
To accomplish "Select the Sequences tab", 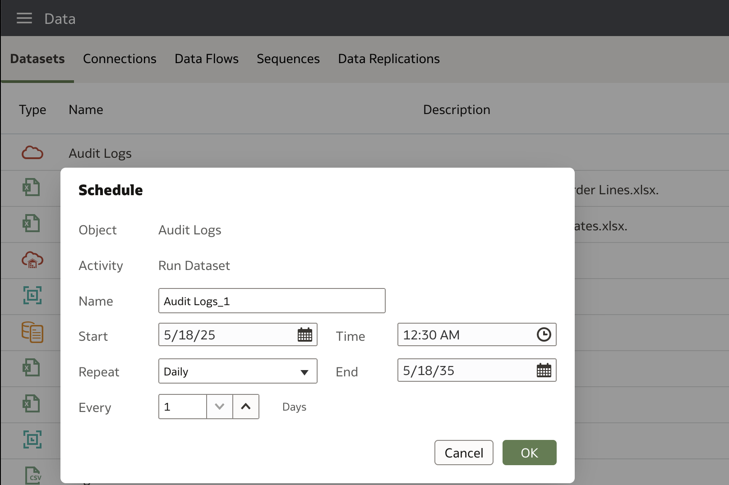I will coord(288,59).
